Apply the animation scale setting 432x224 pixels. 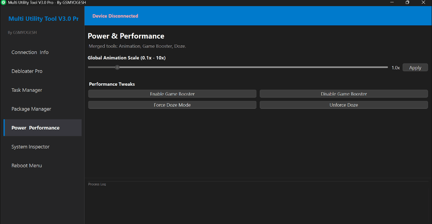(x=415, y=67)
